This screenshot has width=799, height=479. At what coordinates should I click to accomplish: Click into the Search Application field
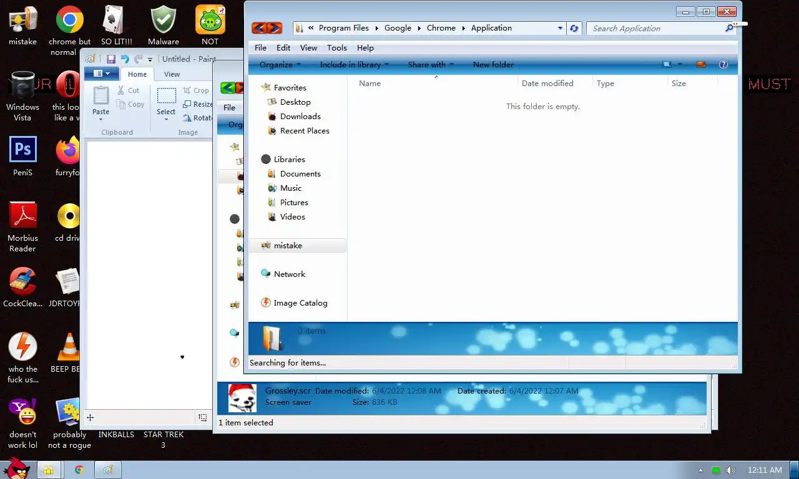(x=655, y=28)
